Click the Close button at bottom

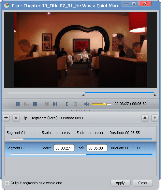(143, 183)
